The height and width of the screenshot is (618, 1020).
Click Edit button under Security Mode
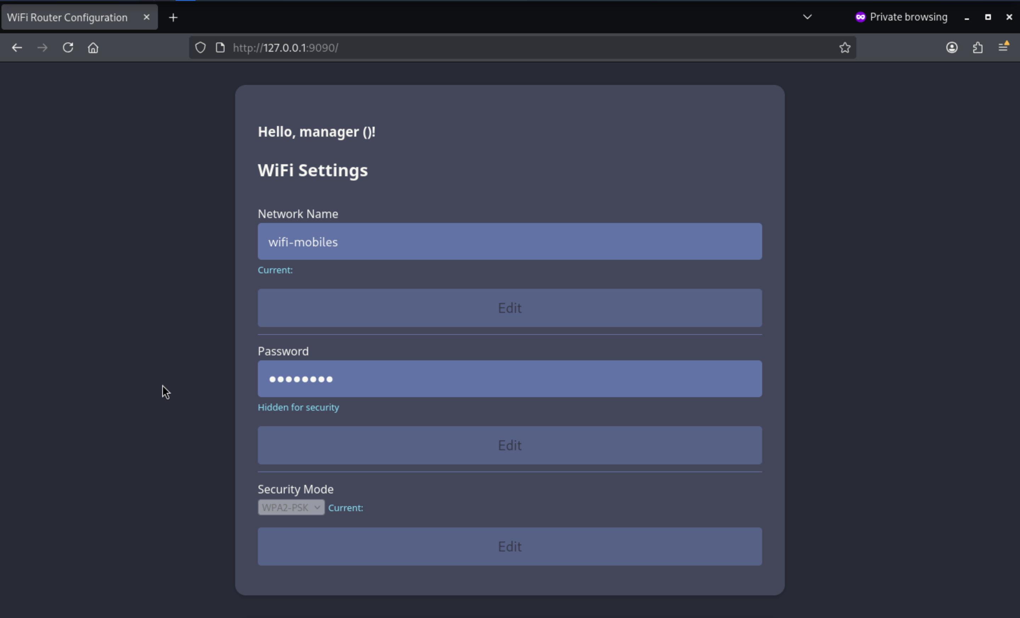(510, 546)
